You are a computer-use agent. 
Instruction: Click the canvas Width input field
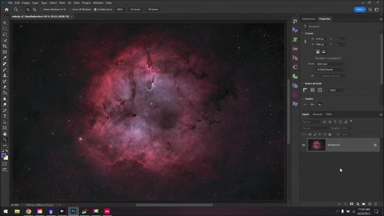click(320, 39)
